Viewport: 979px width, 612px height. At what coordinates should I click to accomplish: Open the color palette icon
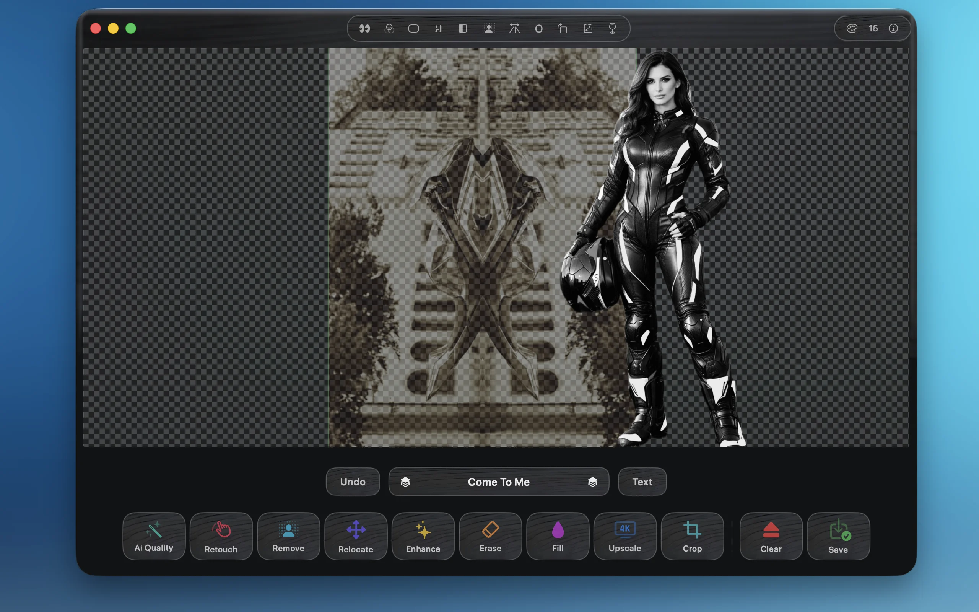pos(852,28)
